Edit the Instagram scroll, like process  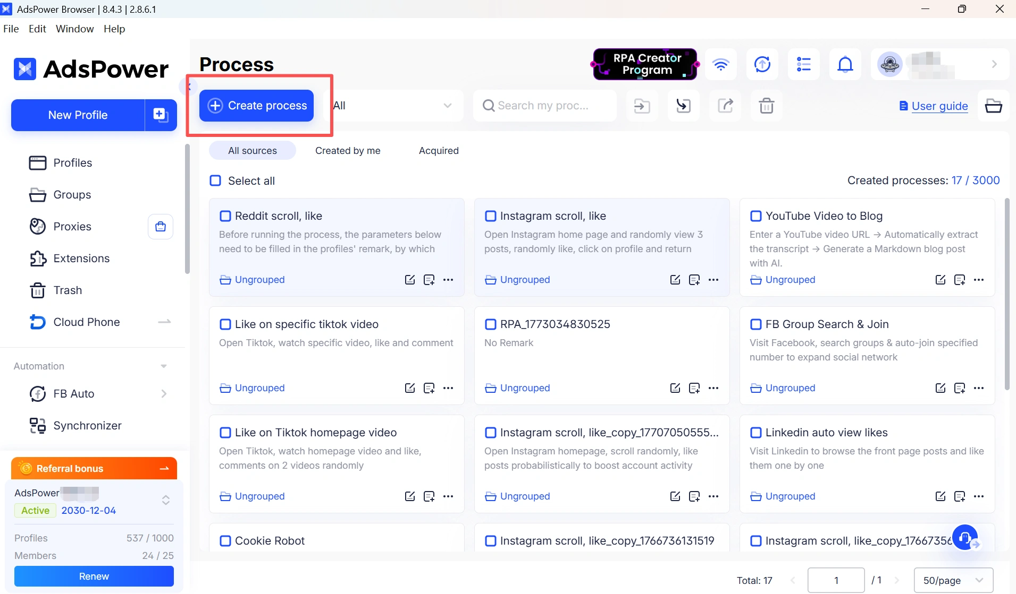coord(675,280)
